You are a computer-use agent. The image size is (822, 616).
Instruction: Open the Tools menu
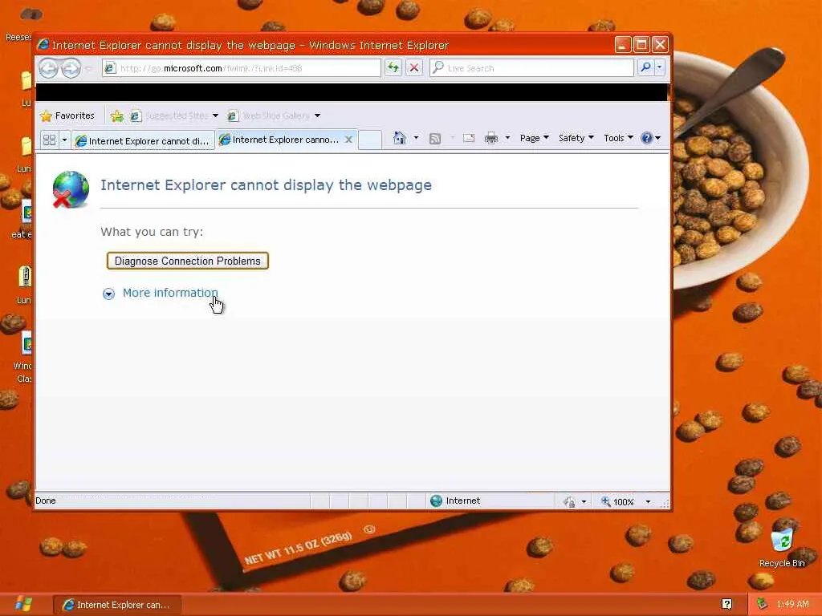click(618, 138)
